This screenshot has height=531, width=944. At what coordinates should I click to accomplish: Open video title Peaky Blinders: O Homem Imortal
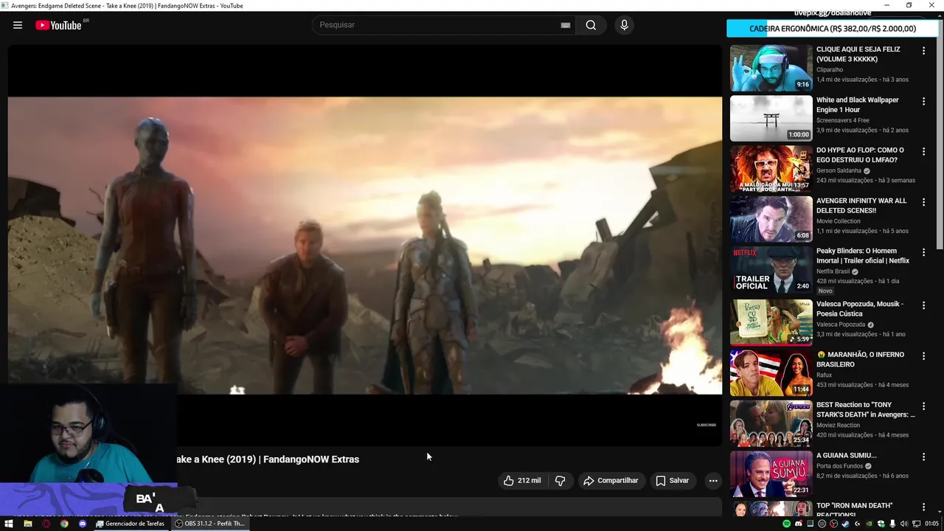click(x=863, y=256)
